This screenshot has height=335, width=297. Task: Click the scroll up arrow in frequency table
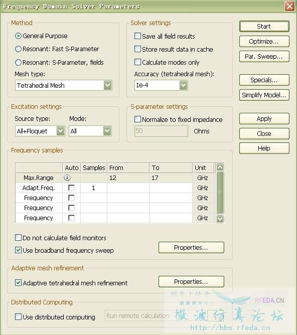tap(220, 167)
